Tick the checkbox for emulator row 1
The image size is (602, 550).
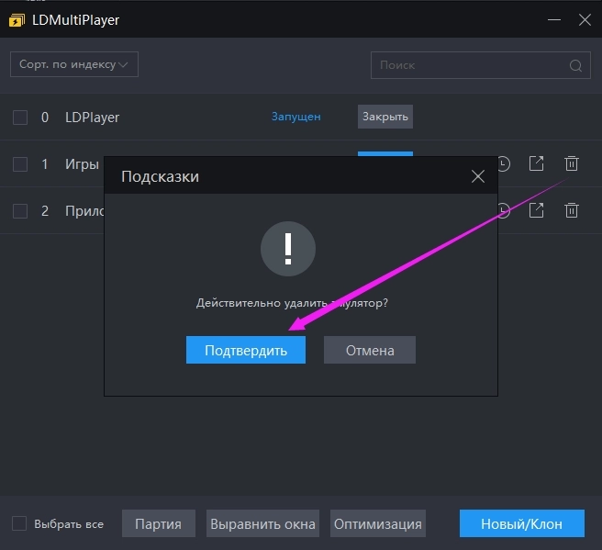coord(20,164)
